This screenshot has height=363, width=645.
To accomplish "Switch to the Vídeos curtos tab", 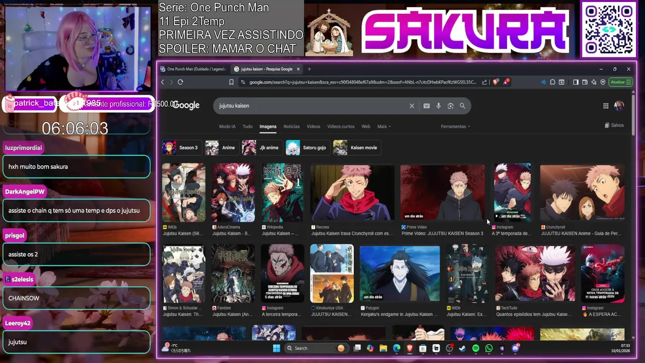I will 341,127.
